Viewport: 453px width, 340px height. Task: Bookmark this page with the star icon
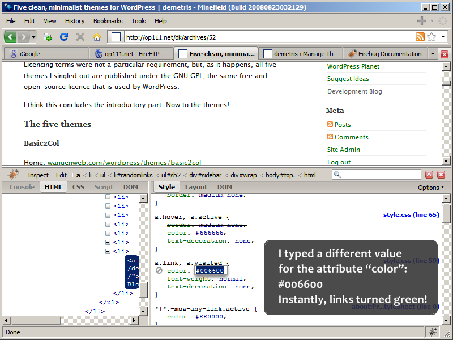point(431,37)
